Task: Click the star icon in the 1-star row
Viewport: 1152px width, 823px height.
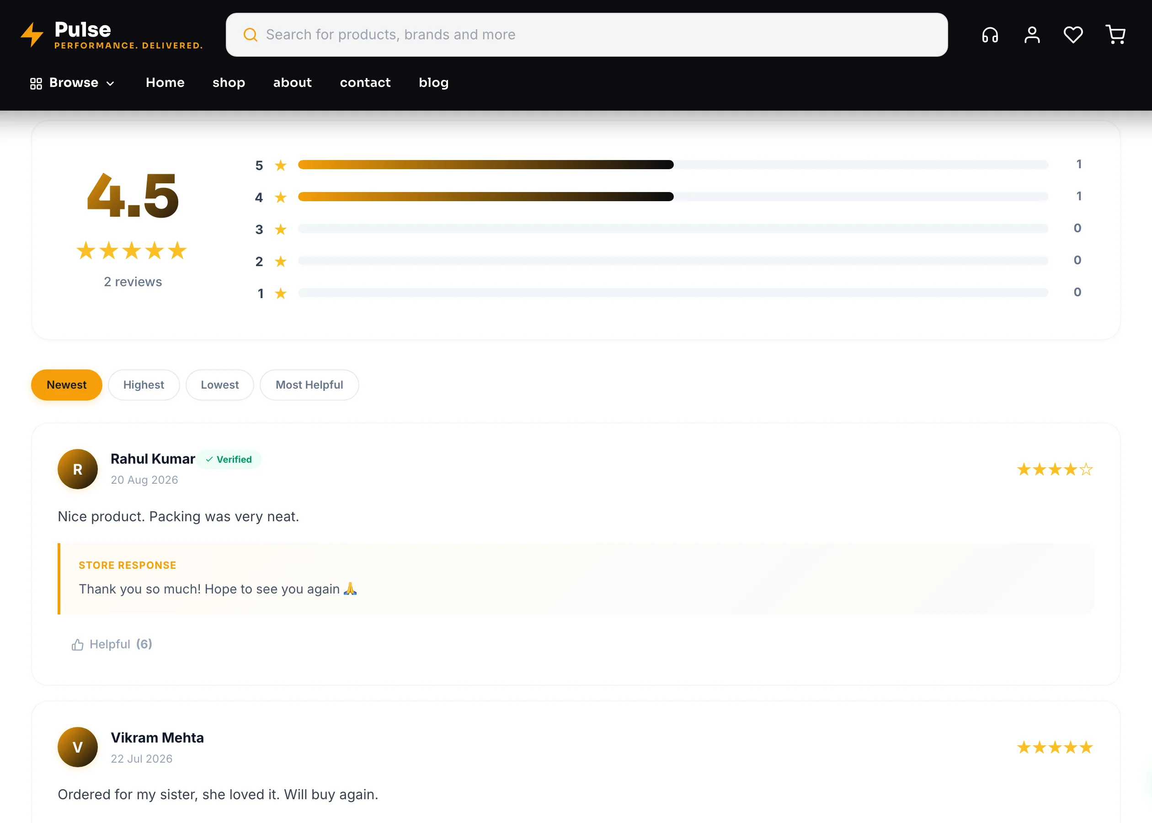Action: (x=281, y=293)
